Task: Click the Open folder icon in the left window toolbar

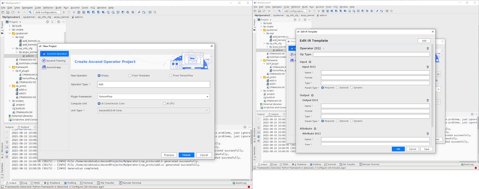Action: pyautogui.click(x=3, y=12)
